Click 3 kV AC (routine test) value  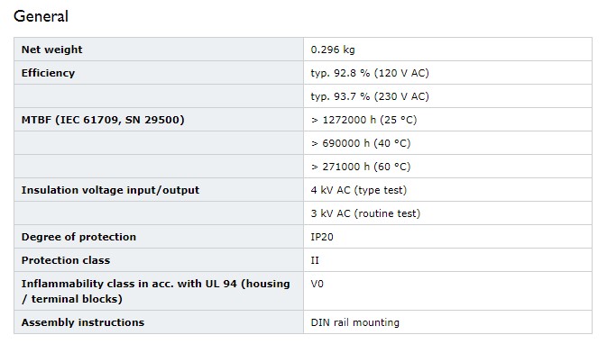[x=365, y=213]
